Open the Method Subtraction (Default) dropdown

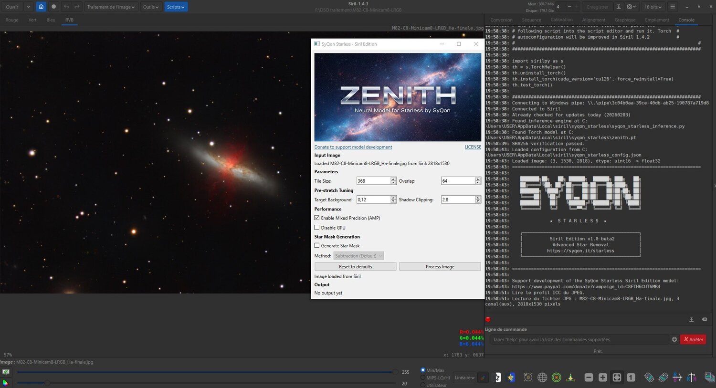(358, 256)
